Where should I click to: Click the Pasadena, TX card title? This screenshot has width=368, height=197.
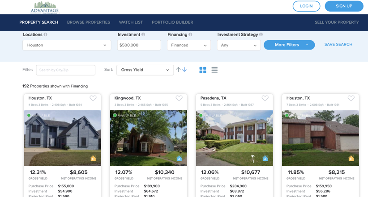[x=214, y=98]
